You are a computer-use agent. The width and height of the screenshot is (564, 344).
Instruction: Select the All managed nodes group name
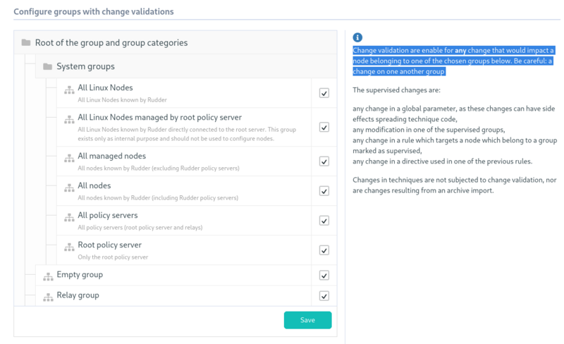(112, 156)
